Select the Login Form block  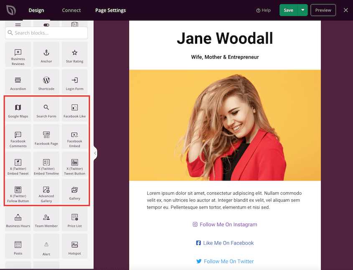(74, 82)
